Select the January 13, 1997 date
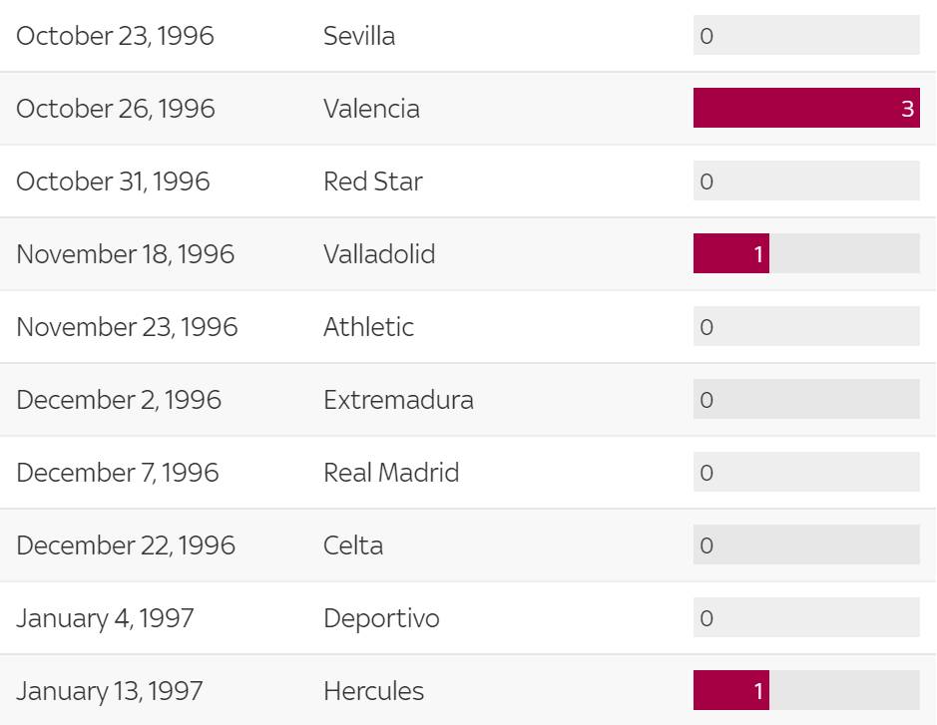The width and height of the screenshot is (937, 725). (x=110, y=691)
